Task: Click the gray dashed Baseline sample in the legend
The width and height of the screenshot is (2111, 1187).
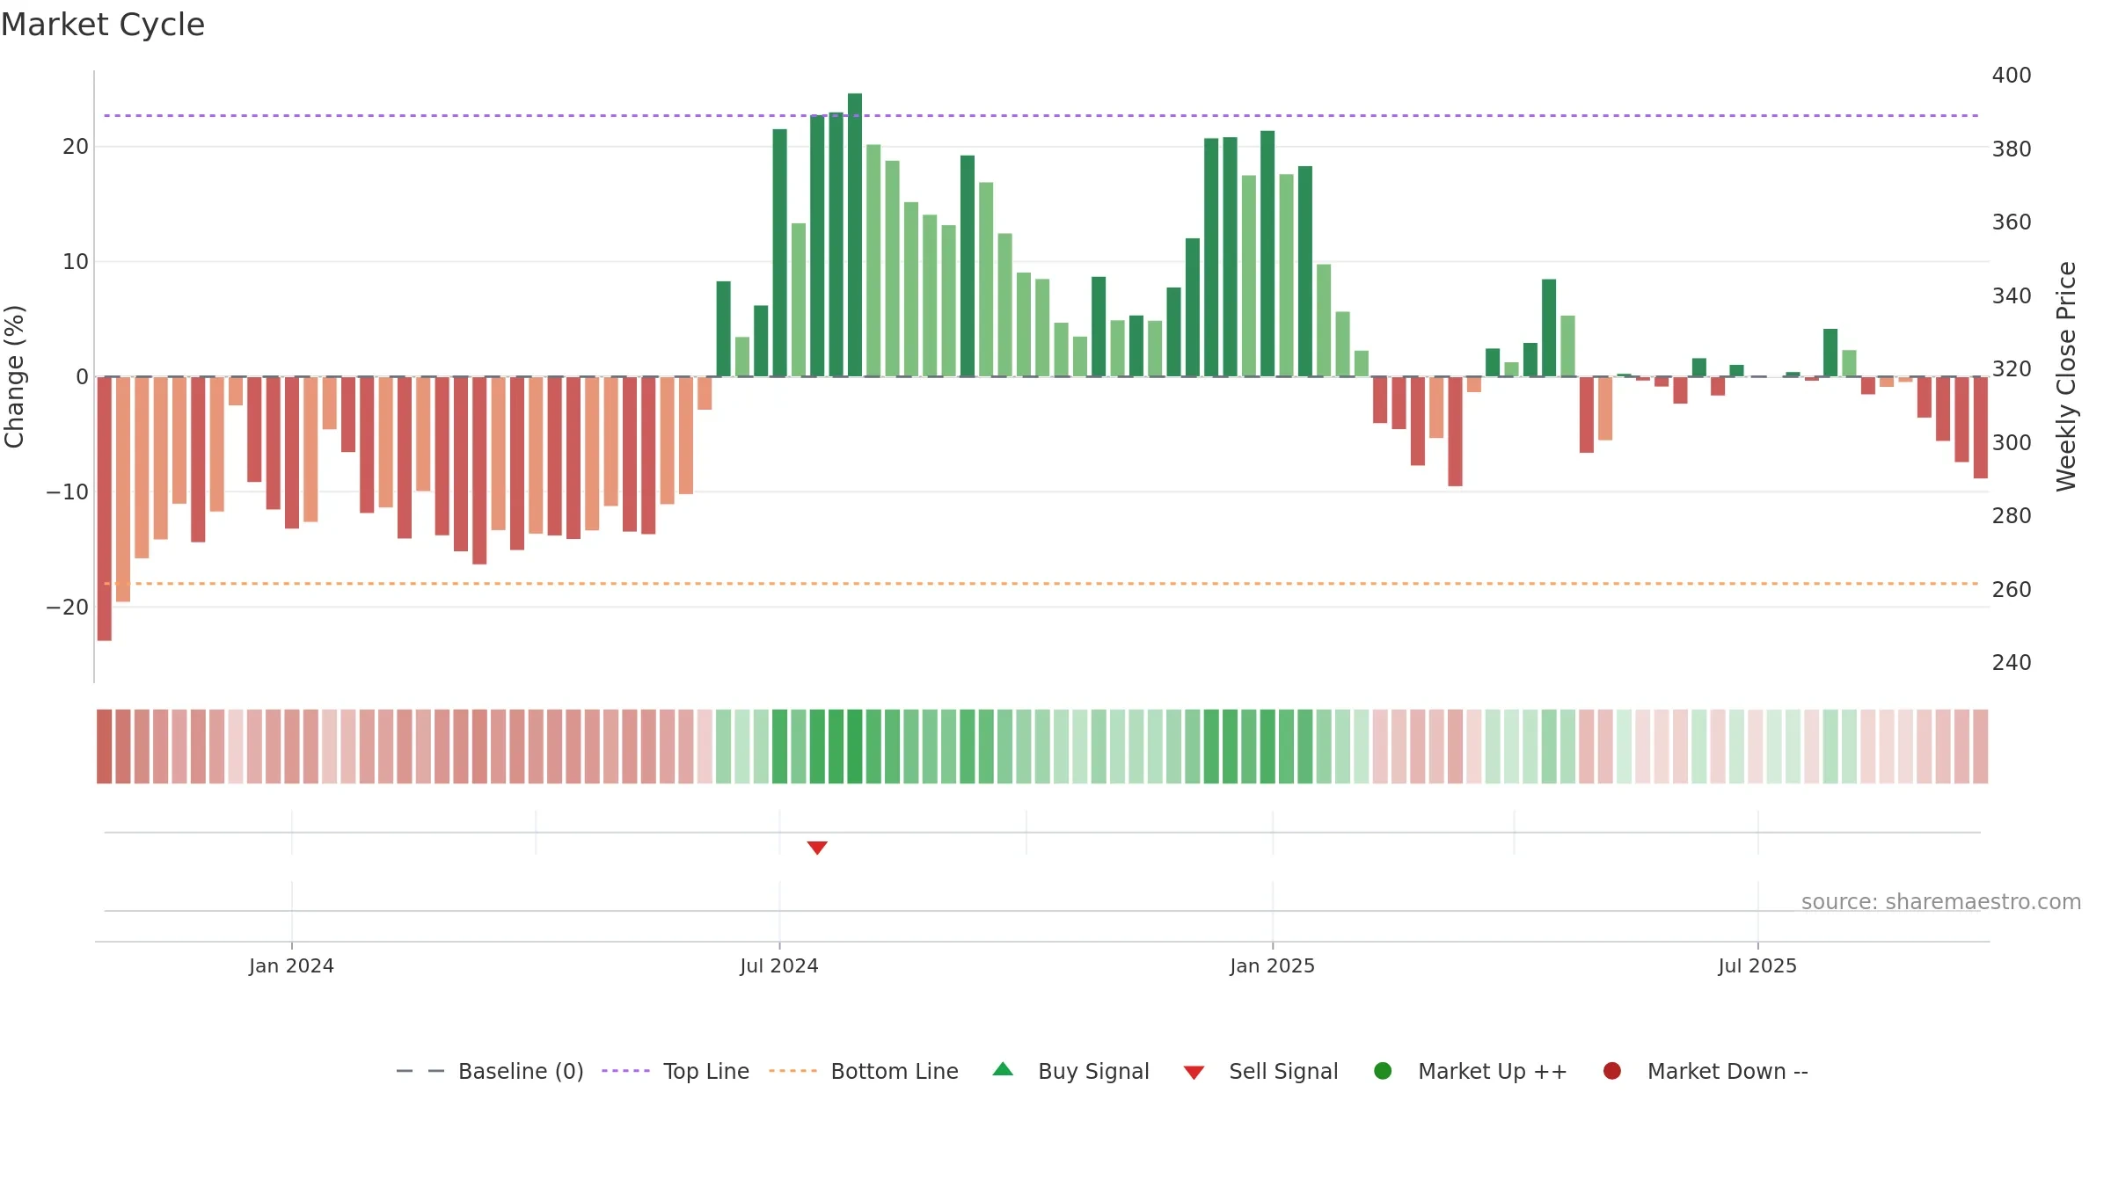Action: coord(420,1071)
